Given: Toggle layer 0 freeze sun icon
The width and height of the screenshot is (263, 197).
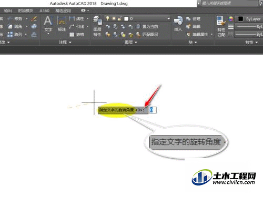Looking at the screenshot, I should [114, 18].
